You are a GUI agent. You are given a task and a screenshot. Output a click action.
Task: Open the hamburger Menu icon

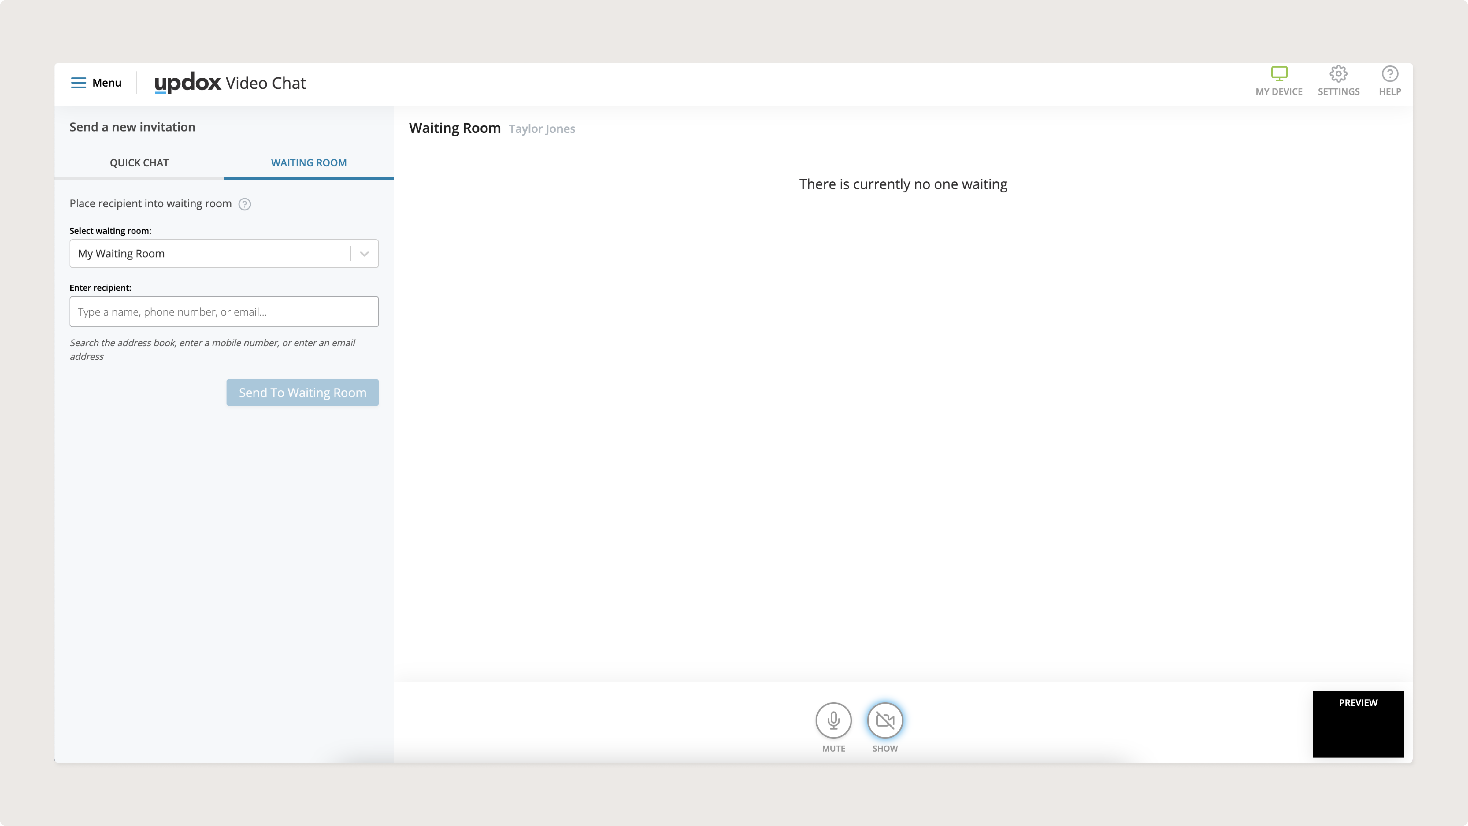(x=78, y=83)
